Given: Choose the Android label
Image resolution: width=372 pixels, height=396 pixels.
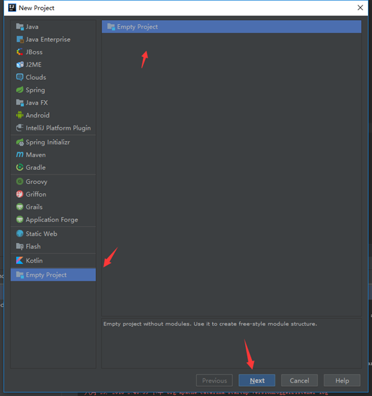Looking at the screenshot, I should [x=38, y=115].
